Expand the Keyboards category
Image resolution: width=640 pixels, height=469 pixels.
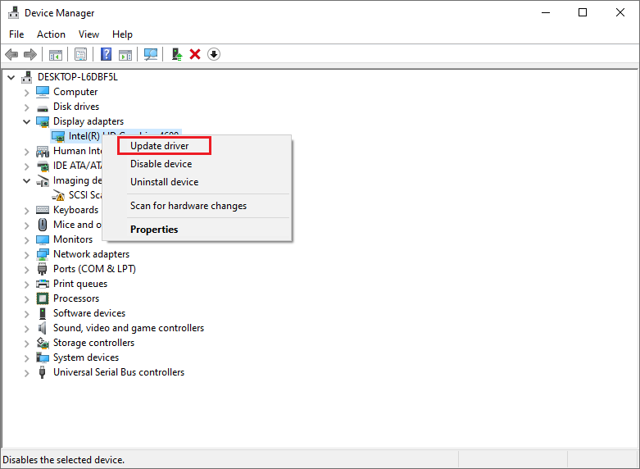(26, 211)
